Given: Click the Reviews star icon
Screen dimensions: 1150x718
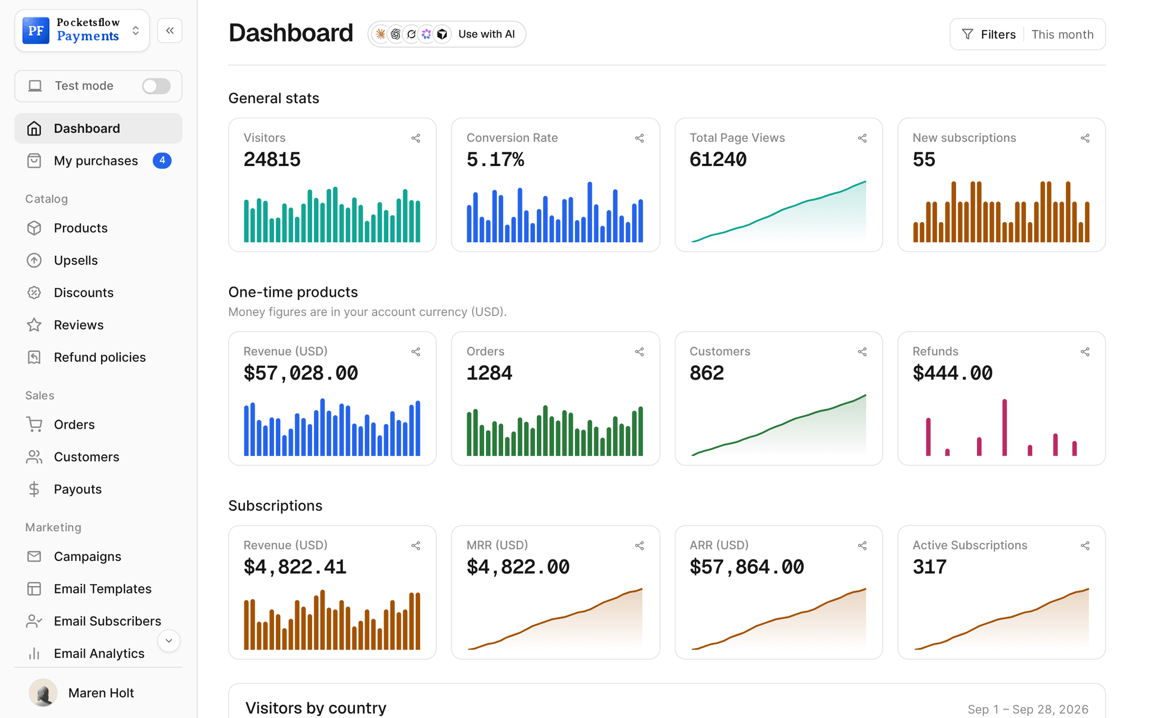Looking at the screenshot, I should (34, 325).
